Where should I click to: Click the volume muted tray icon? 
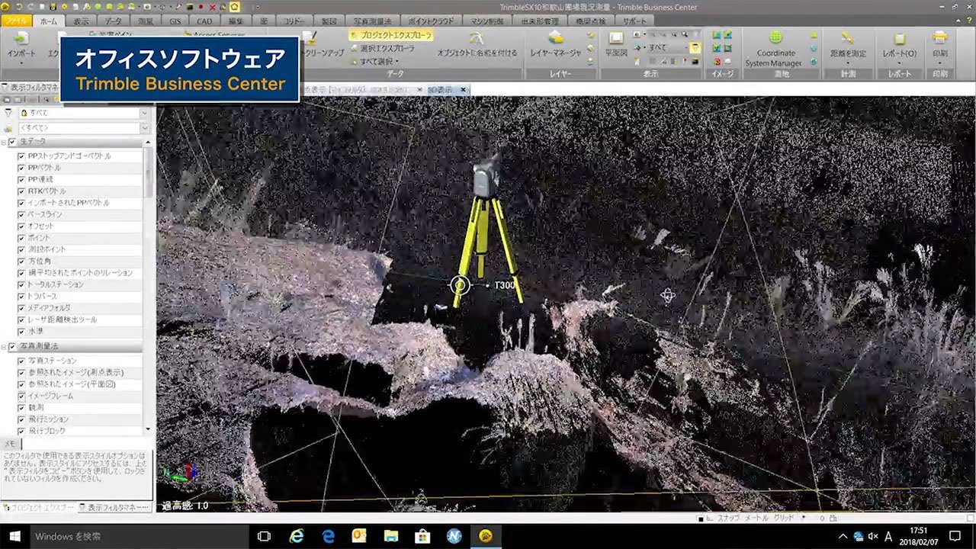873,536
